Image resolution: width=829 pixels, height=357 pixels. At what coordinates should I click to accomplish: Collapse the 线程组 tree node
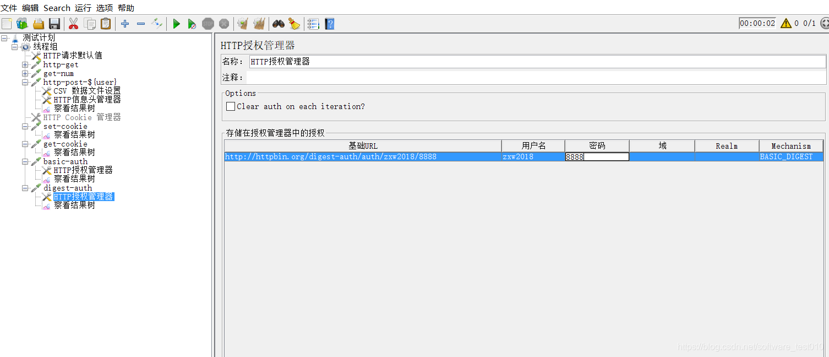pos(15,47)
